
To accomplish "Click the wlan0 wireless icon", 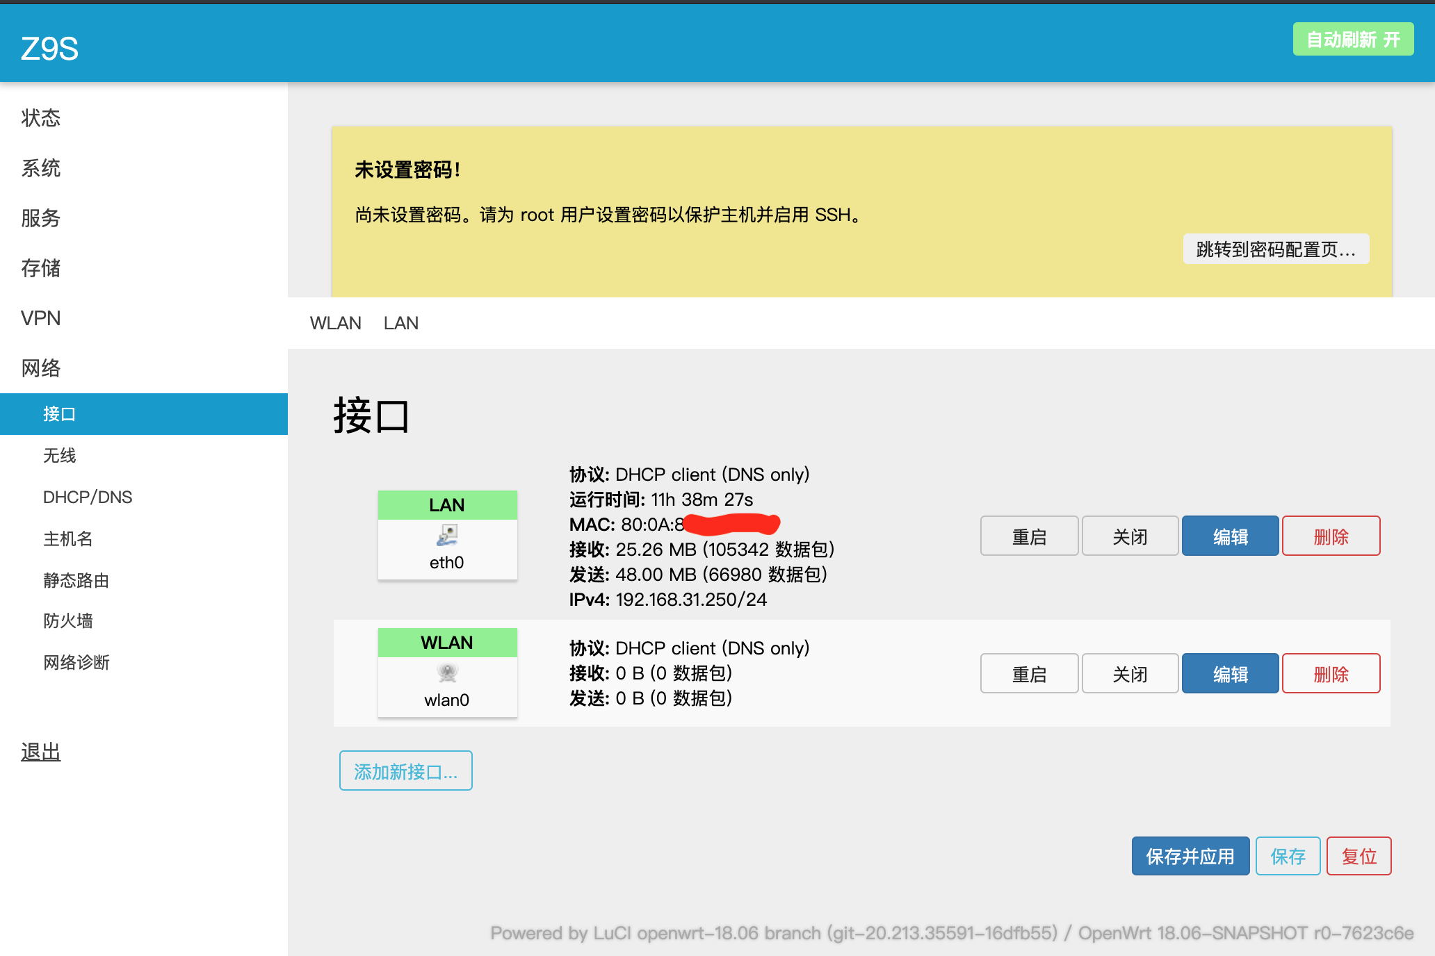I will pyautogui.click(x=447, y=673).
